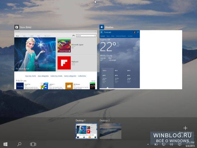Click the battery tray icon
Image resolution: width=197 pixels, height=148 pixels.
tap(156, 144)
